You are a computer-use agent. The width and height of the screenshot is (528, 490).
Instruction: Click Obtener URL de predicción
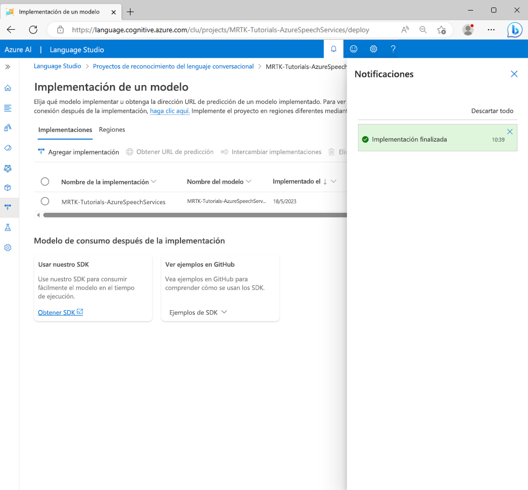click(x=170, y=152)
